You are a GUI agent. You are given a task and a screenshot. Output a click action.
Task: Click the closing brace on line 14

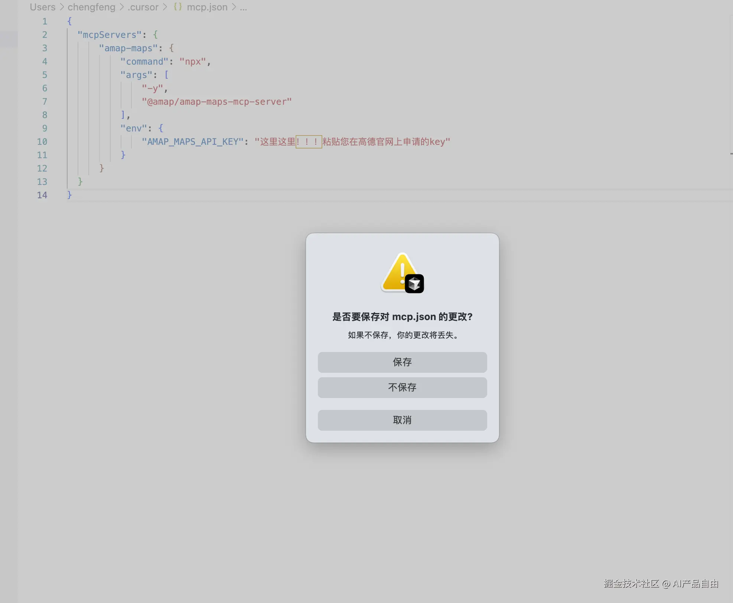tap(69, 195)
